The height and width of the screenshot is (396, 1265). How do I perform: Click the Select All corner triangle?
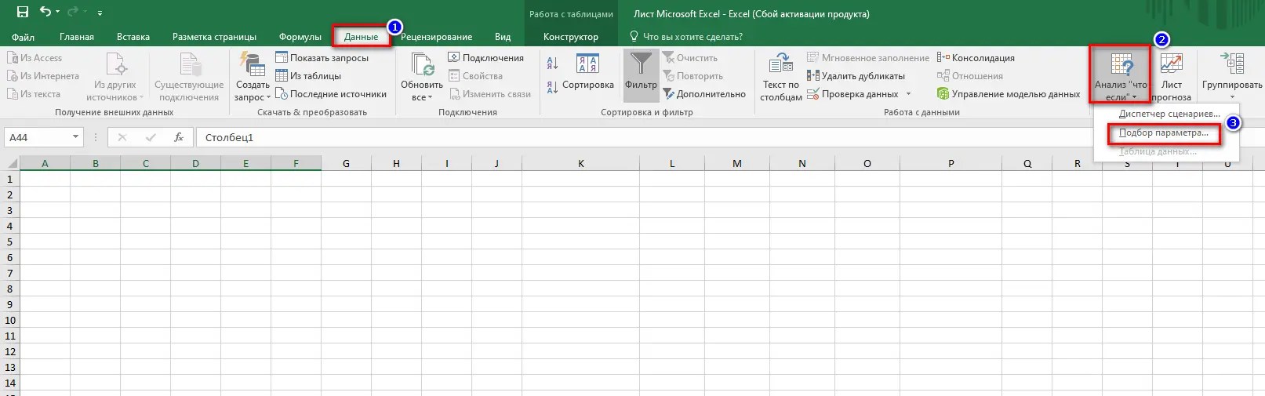(11, 163)
